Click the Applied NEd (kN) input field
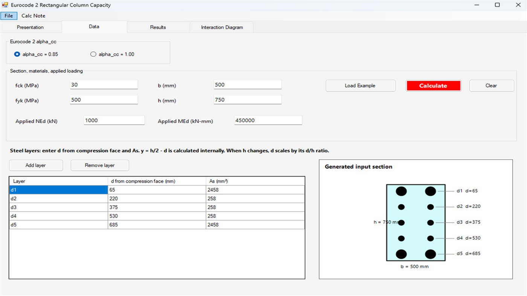Screen dimensions: 527x296 pyautogui.click(x=114, y=120)
